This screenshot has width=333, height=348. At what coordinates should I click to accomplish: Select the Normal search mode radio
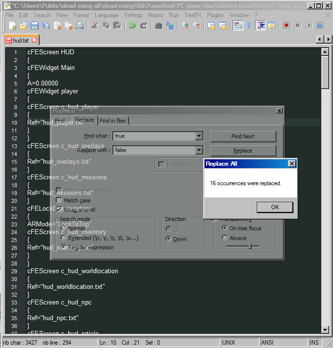point(63,228)
